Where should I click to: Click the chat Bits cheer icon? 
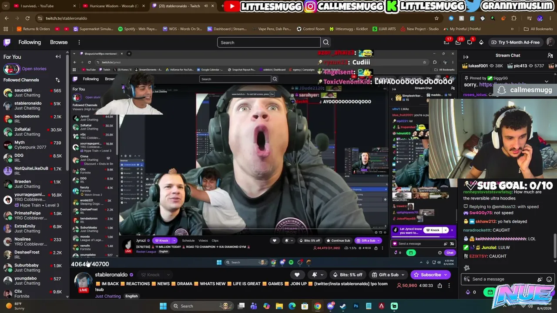540,280
